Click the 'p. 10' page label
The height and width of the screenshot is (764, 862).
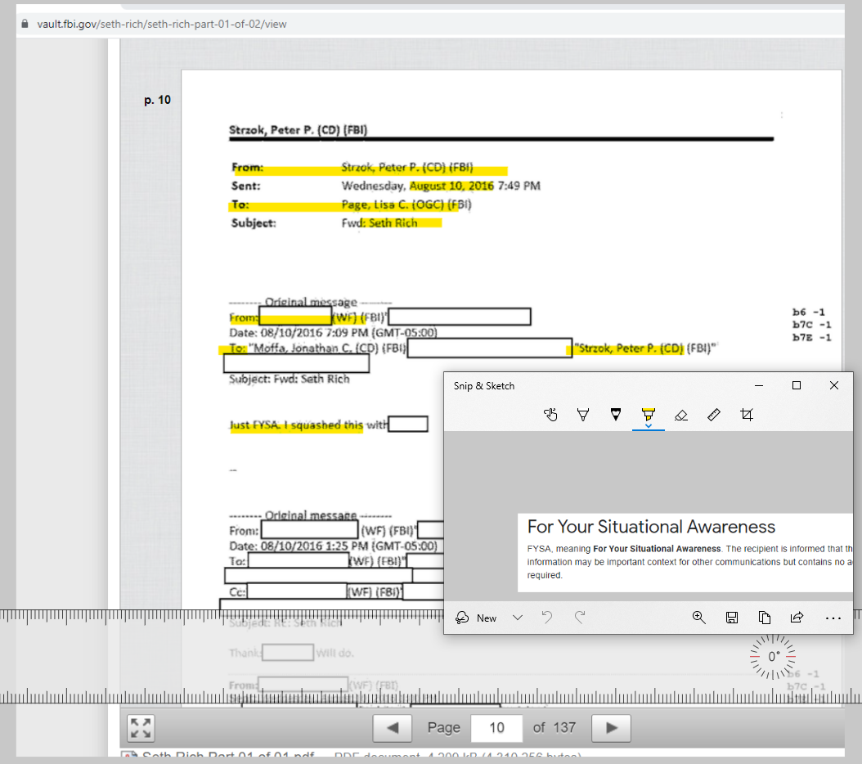(x=157, y=100)
